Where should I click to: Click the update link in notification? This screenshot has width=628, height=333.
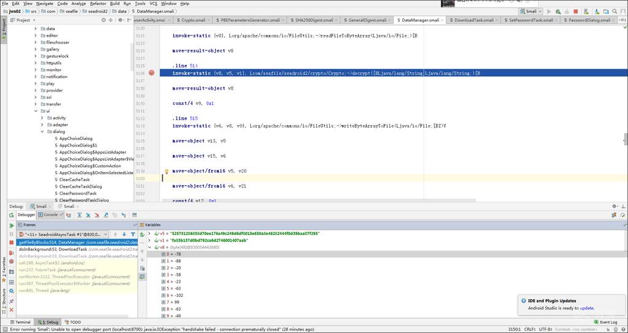[587, 308]
